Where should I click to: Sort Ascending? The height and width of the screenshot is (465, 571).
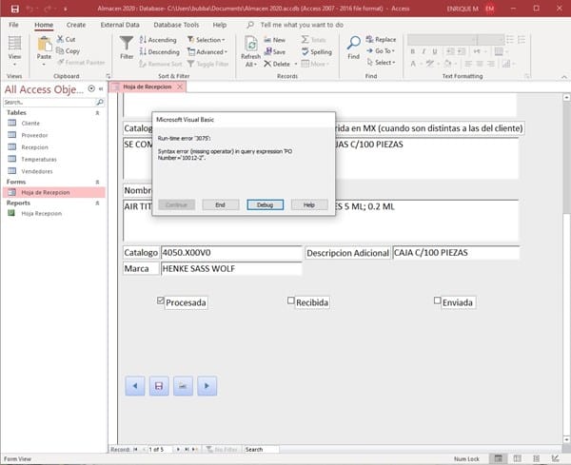click(158, 40)
